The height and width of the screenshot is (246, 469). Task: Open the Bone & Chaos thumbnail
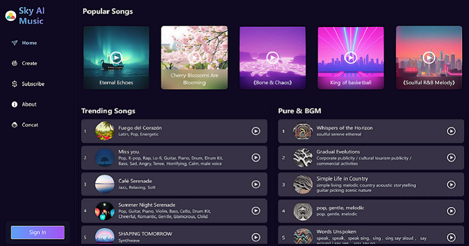[x=273, y=58]
